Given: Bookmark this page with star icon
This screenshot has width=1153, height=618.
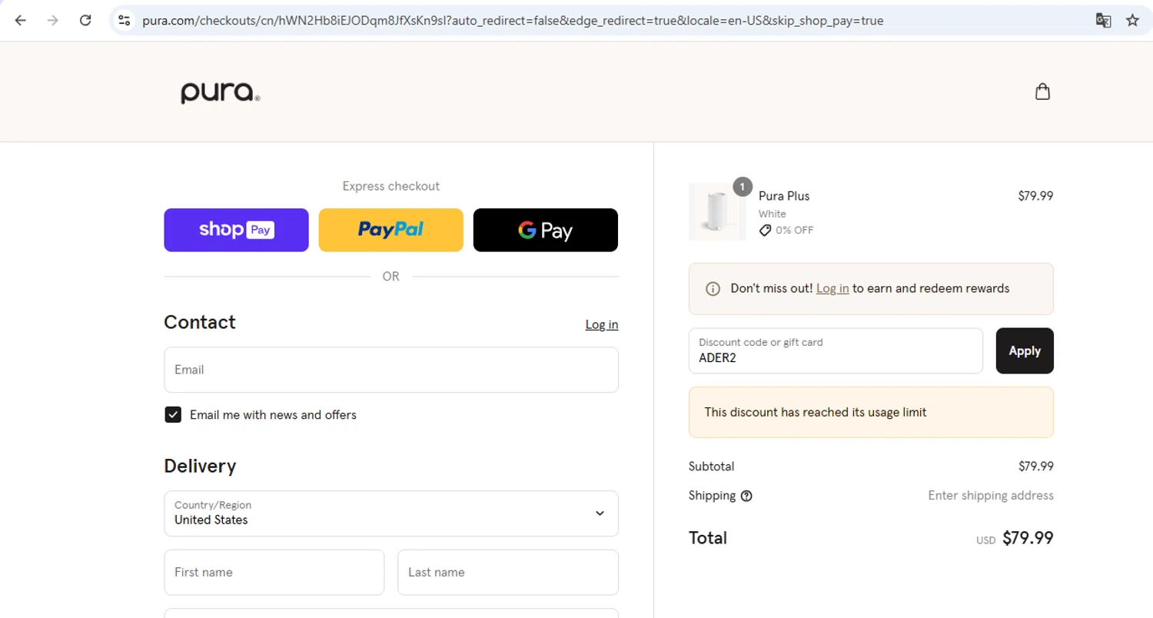Looking at the screenshot, I should (1132, 21).
